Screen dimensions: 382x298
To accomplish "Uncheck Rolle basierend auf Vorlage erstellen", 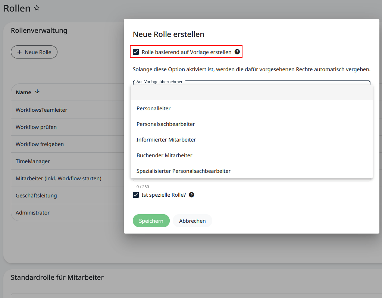I will pyautogui.click(x=136, y=52).
